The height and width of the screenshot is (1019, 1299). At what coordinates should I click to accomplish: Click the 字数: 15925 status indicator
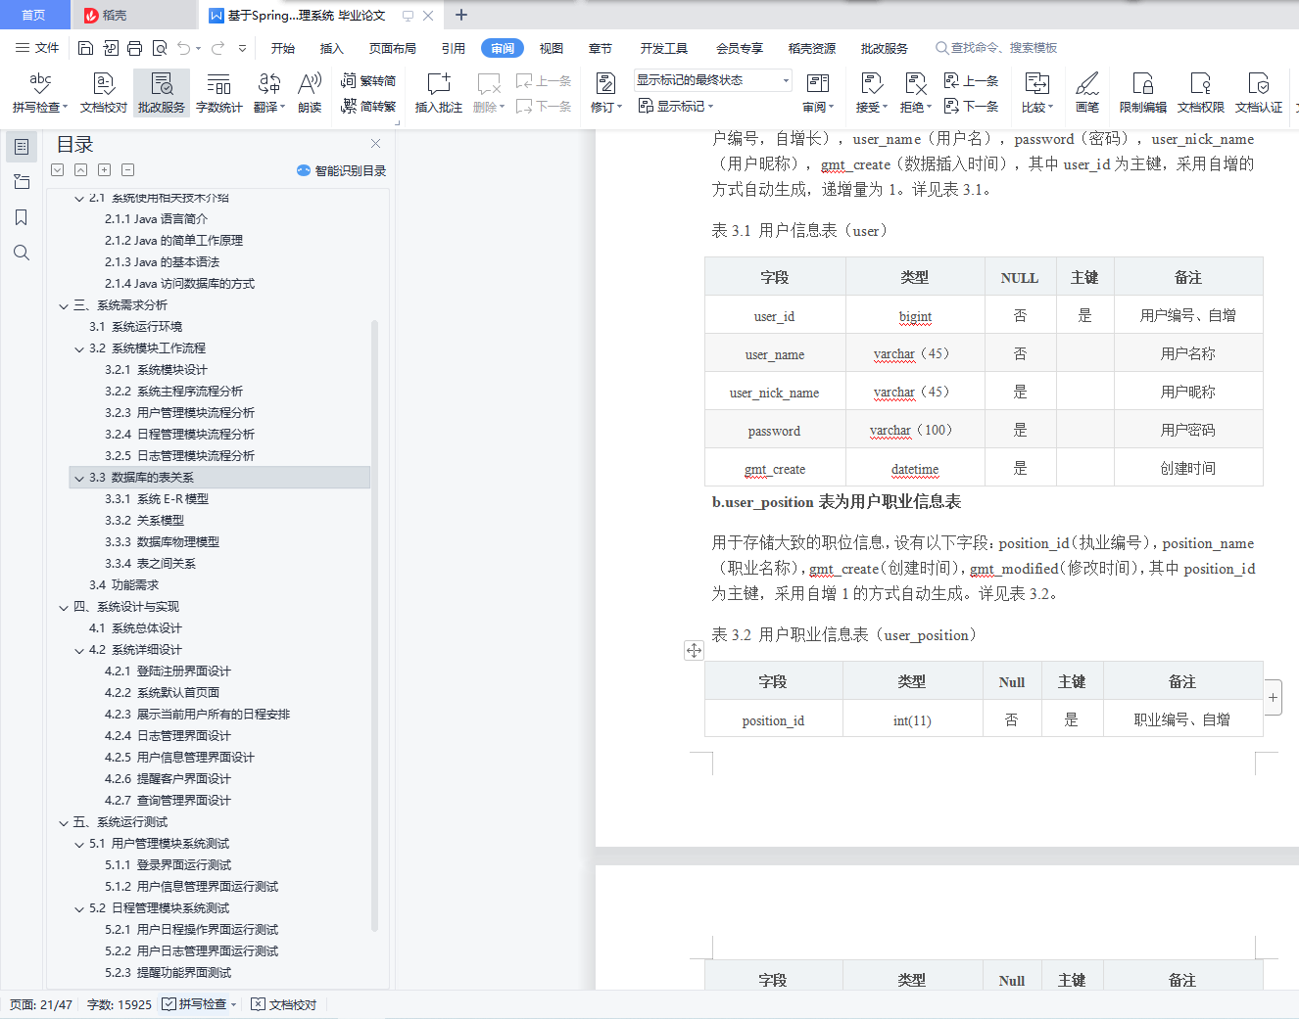coord(120,1004)
